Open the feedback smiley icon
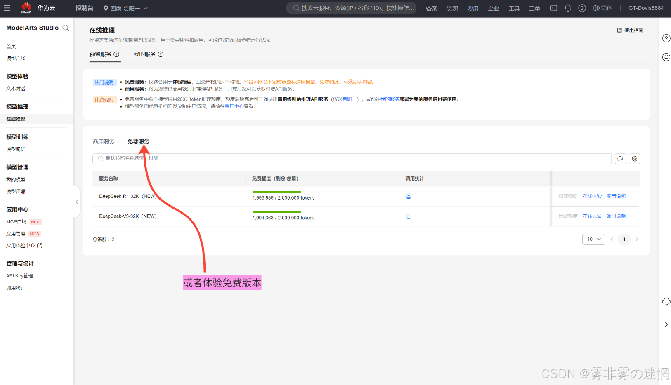 click(x=666, y=57)
